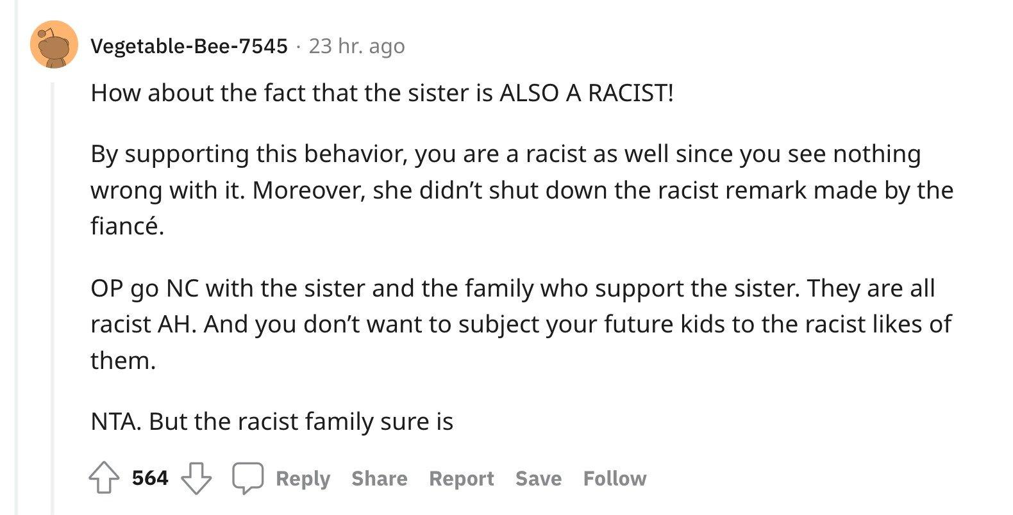Click the 564 vote count
Viewport: 1013px width, 515px height.
[x=150, y=478]
